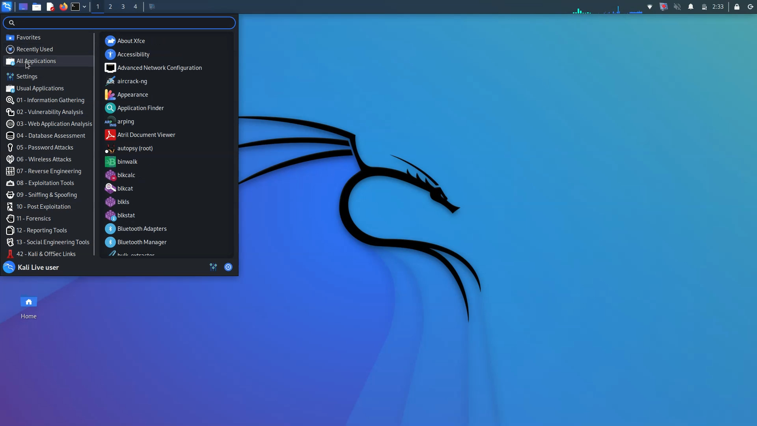Open 08 - Exploitation Tools category
Viewport: 757px width, 426px height.
click(x=48, y=183)
